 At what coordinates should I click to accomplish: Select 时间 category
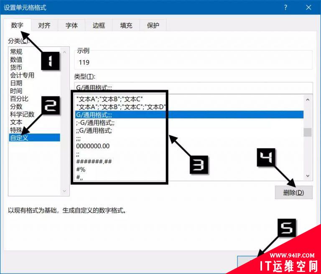pyautogui.click(x=34, y=91)
